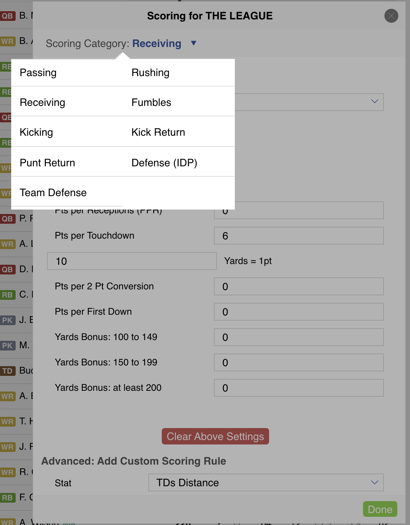
Task: Focus the Pts per First Down field
Action: (299, 312)
